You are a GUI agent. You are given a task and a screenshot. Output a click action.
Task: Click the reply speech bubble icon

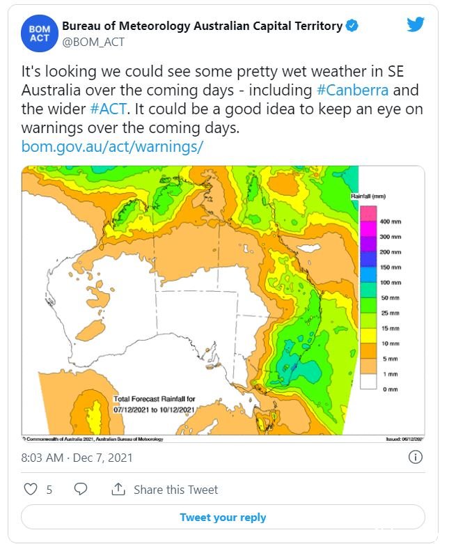coord(81,489)
